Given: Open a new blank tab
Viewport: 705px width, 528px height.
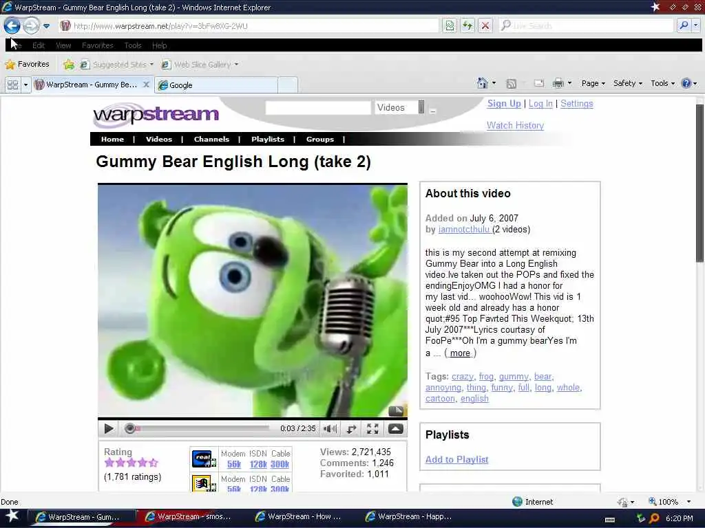Looking at the screenshot, I should click(x=288, y=85).
